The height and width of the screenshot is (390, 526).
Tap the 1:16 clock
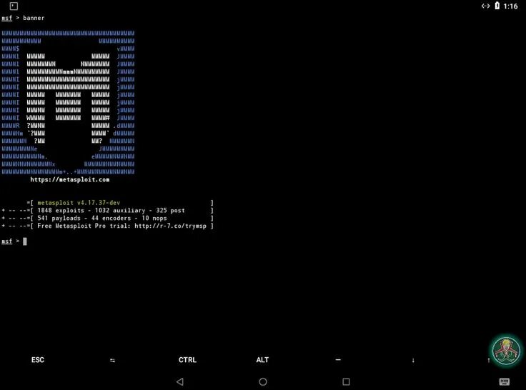pyautogui.click(x=510, y=6)
